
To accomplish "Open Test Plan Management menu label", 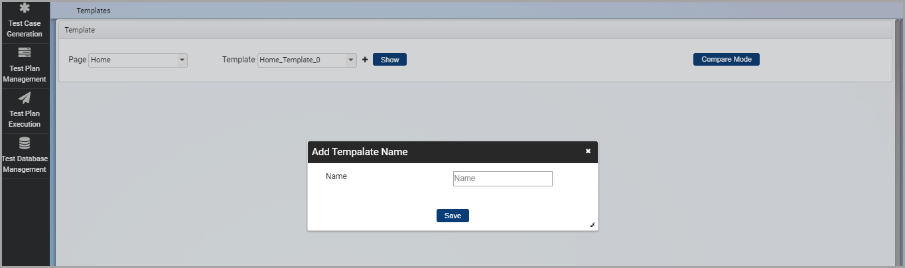I will click(x=25, y=74).
